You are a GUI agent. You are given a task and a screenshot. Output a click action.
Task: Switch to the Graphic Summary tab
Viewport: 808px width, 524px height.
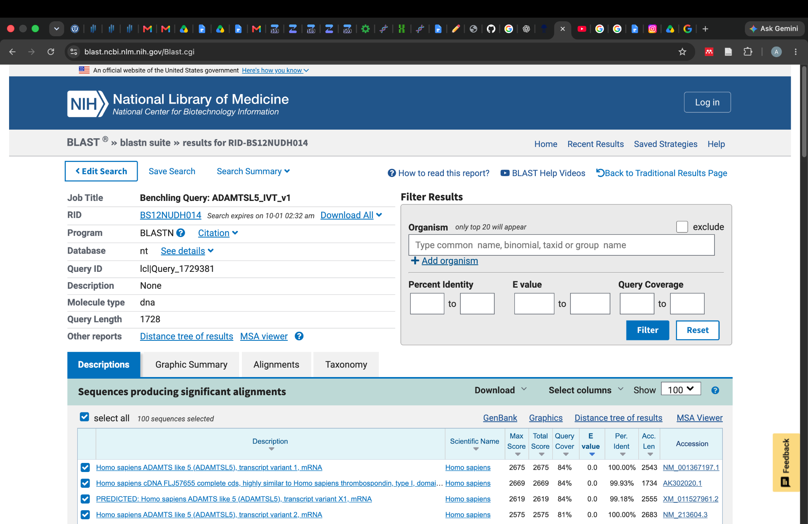click(191, 364)
